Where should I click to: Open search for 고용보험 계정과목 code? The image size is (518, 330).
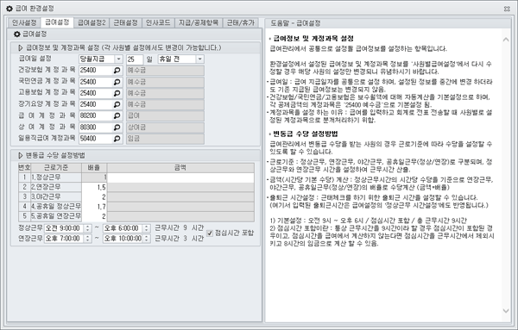point(117,93)
